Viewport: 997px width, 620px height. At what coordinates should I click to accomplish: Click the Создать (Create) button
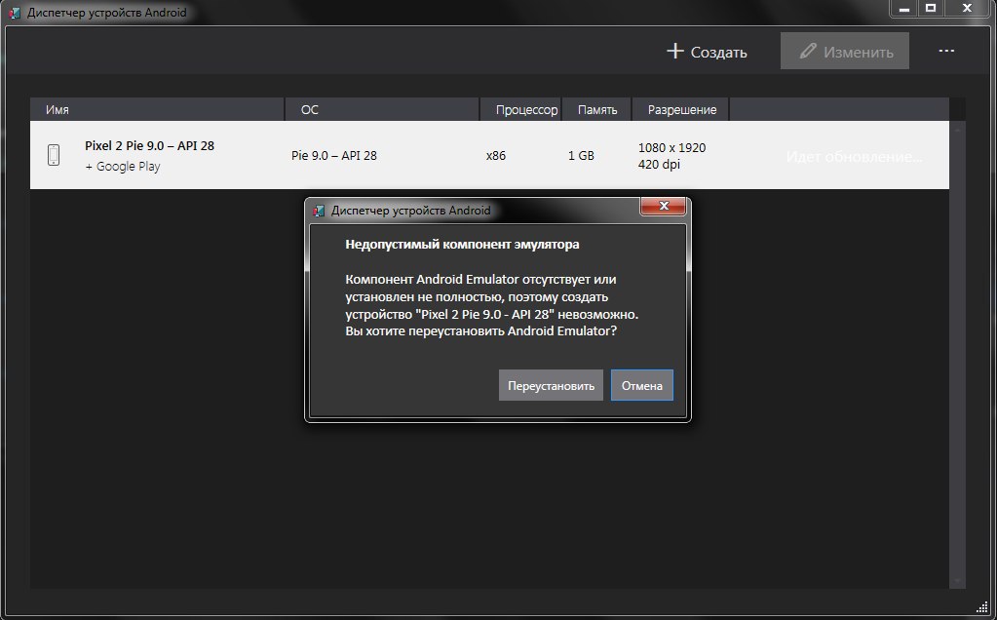(707, 52)
